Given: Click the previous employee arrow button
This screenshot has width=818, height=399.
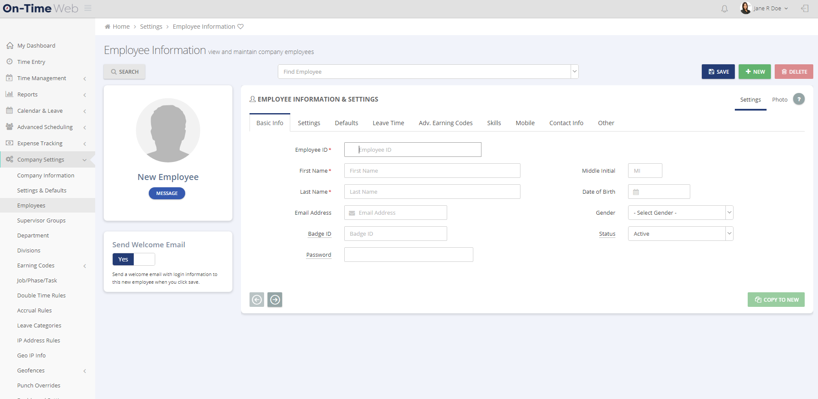Looking at the screenshot, I should pos(257,300).
